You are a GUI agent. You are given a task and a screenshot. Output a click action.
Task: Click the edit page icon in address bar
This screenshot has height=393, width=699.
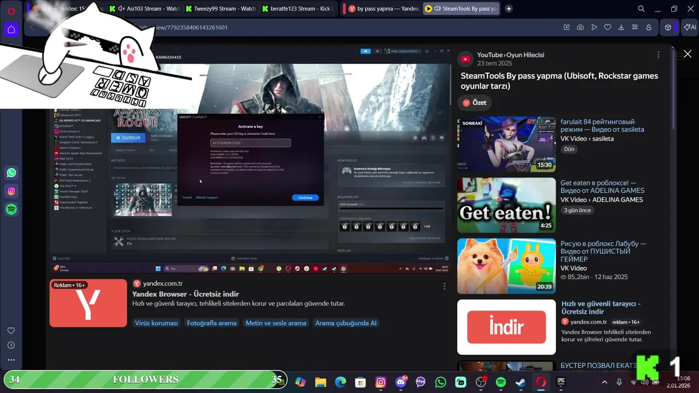[x=567, y=27]
